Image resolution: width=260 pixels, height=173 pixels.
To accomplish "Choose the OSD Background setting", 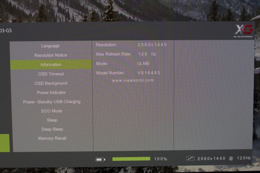I will 51,83.
